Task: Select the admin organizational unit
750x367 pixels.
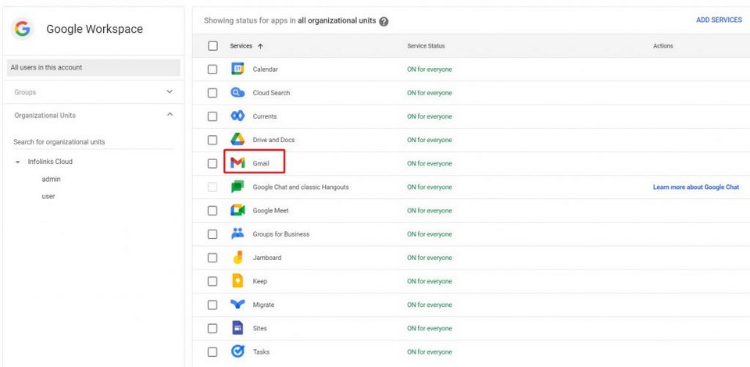Action: (x=51, y=180)
